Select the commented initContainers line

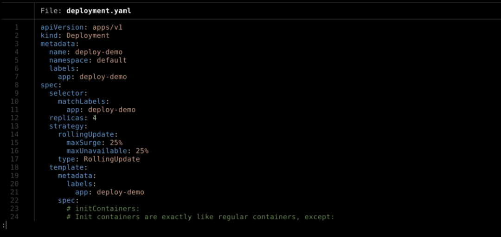tap(103, 209)
